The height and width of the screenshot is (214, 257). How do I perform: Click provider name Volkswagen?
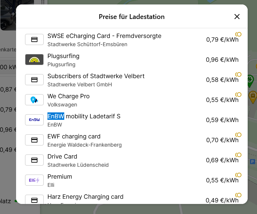coord(62,105)
